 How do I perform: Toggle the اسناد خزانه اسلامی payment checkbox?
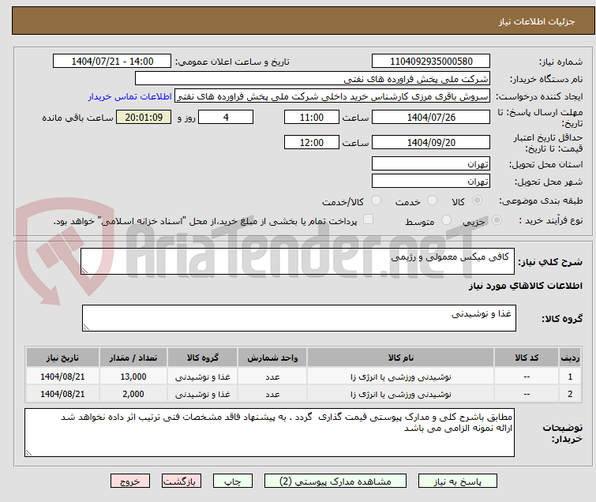coord(368,219)
